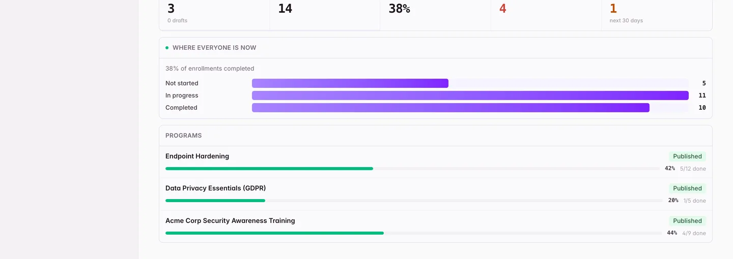Click the Acme Corp 44% progress bar
This screenshot has height=259, width=733.
pos(413,233)
